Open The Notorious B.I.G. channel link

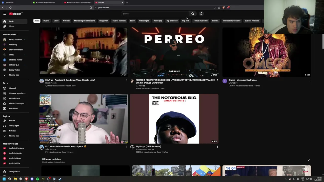point(144,149)
